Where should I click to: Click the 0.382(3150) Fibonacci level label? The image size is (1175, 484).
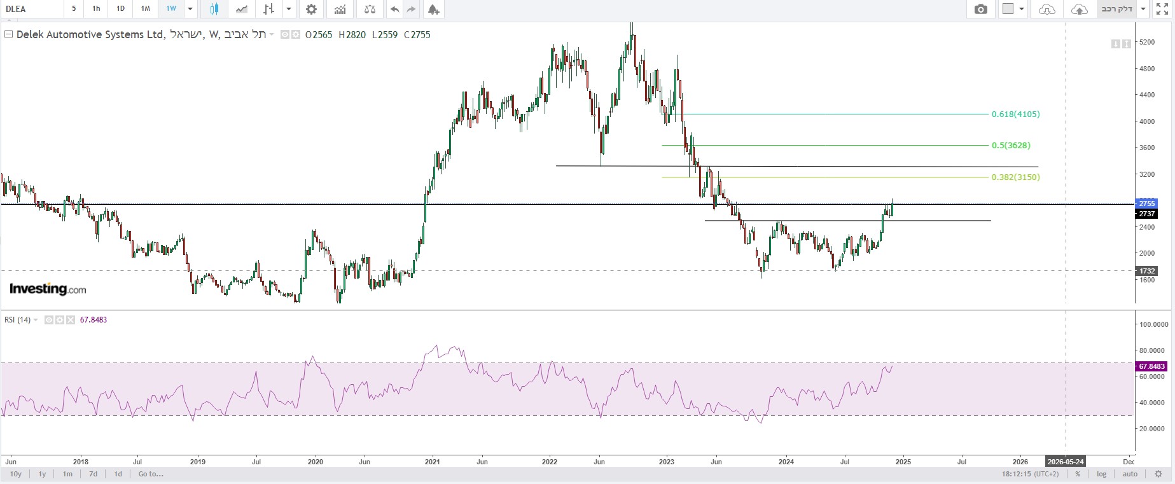pos(1015,177)
